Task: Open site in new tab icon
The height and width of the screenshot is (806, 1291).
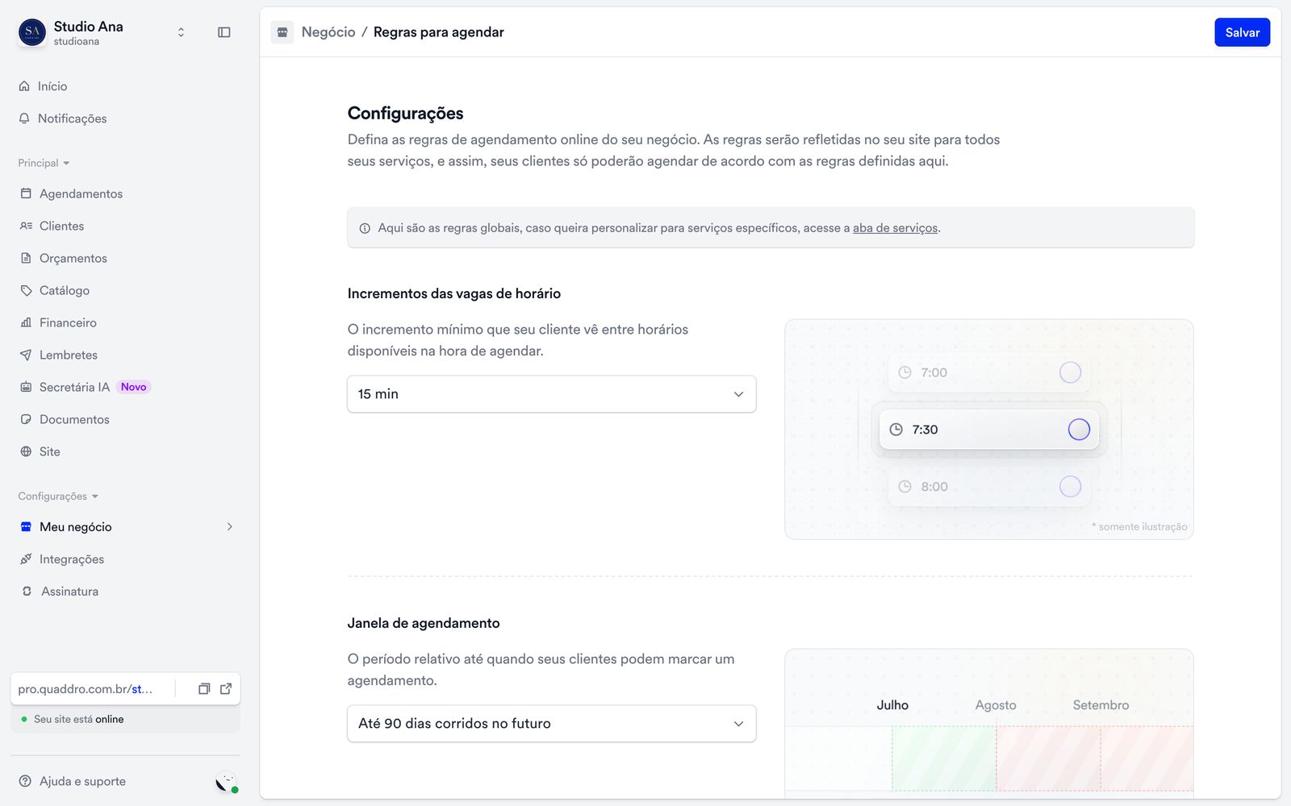Action: (226, 688)
